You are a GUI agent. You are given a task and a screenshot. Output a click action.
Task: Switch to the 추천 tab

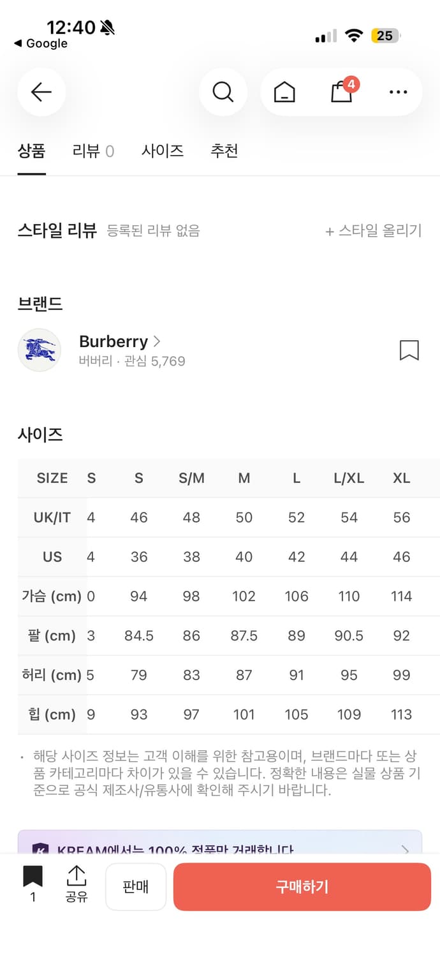point(224,151)
